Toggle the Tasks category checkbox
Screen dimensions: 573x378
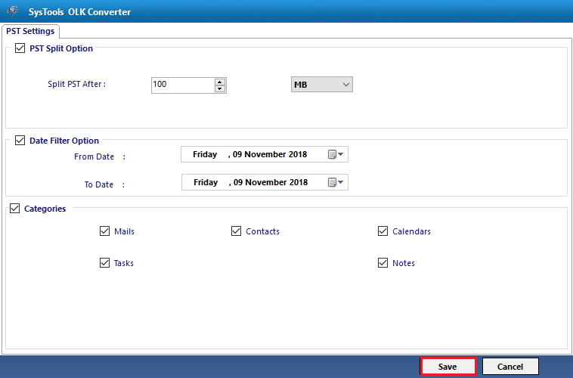104,263
